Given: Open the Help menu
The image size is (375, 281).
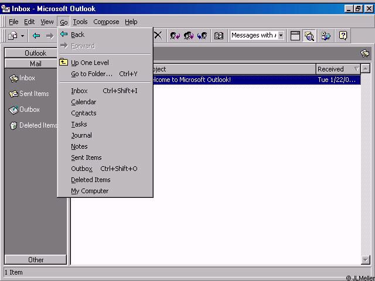Looking at the screenshot, I should 131,22.
